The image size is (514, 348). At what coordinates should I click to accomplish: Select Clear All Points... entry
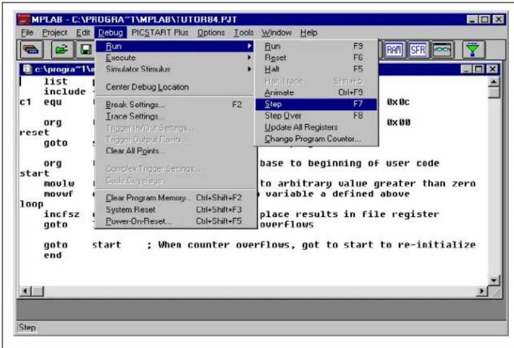pos(175,151)
